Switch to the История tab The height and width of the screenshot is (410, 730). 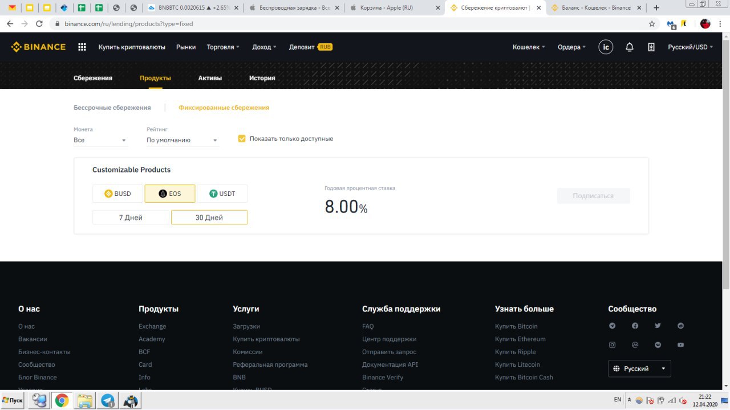pos(262,78)
